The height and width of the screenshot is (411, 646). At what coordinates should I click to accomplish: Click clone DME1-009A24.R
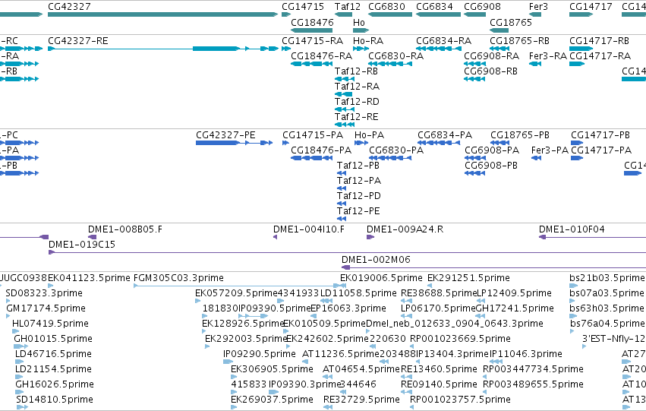pos(405,229)
